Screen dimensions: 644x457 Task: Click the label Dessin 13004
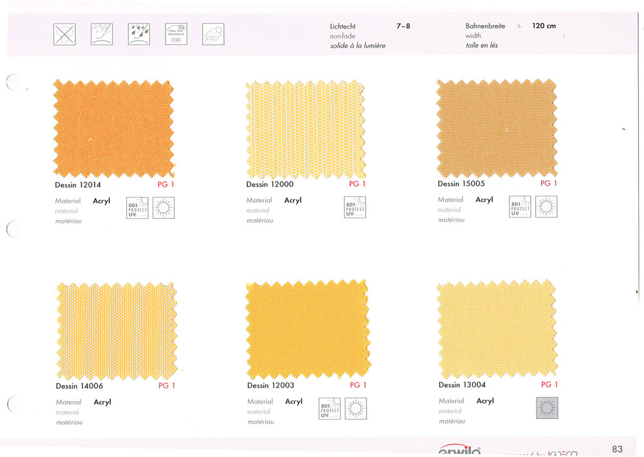pos(462,385)
